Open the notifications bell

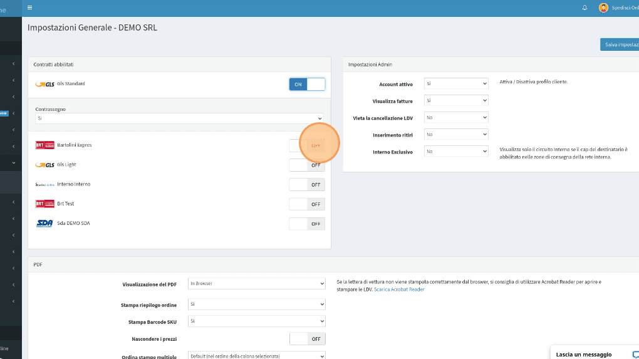[584, 8]
